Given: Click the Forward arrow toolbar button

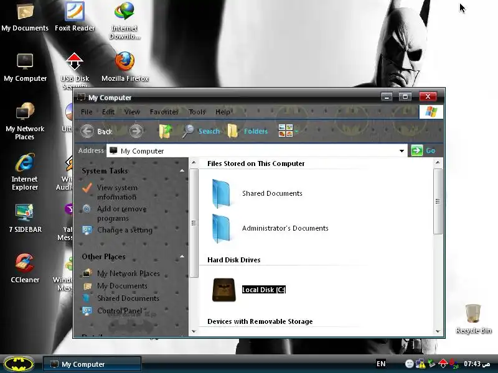Looking at the screenshot, I should pyautogui.click(x=136, y=131).
